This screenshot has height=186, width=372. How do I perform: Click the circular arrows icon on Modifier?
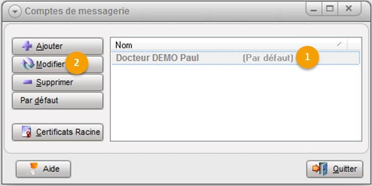(x=27, y=64)
